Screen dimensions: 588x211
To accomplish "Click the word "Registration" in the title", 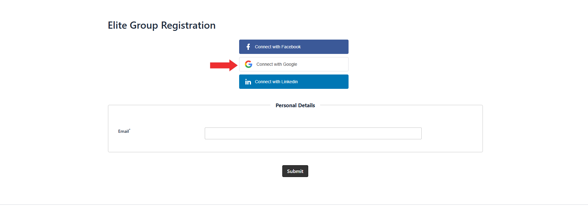I will pos(188,25).
